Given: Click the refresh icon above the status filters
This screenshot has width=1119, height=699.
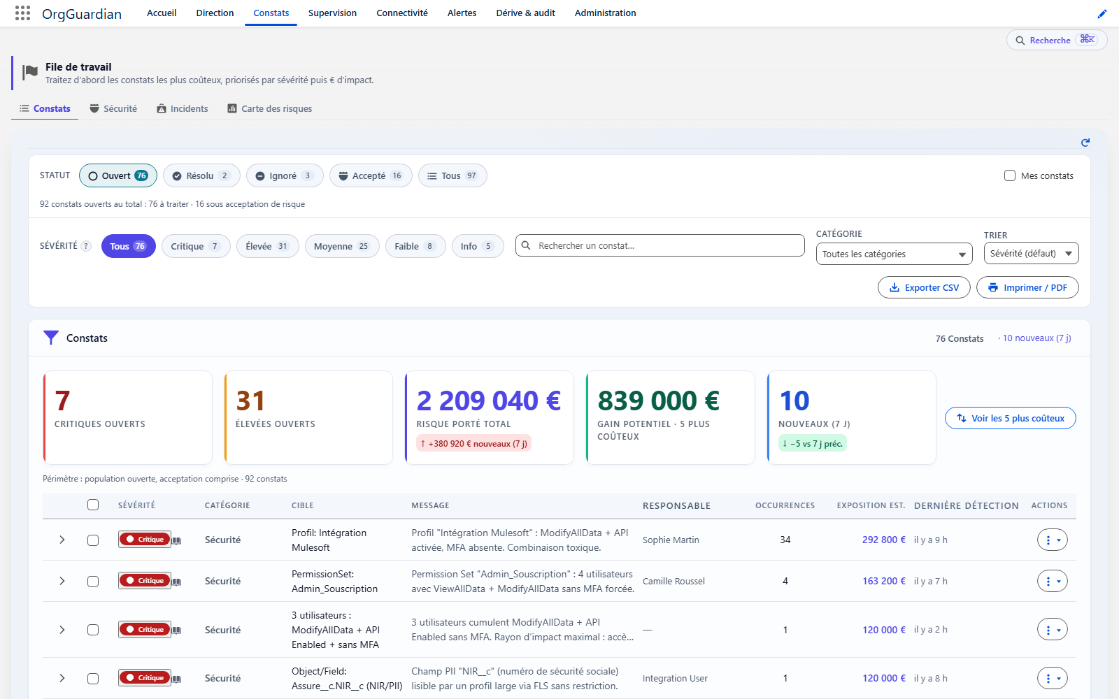Looking at the screenshot, I should [x=1085, y=143].
